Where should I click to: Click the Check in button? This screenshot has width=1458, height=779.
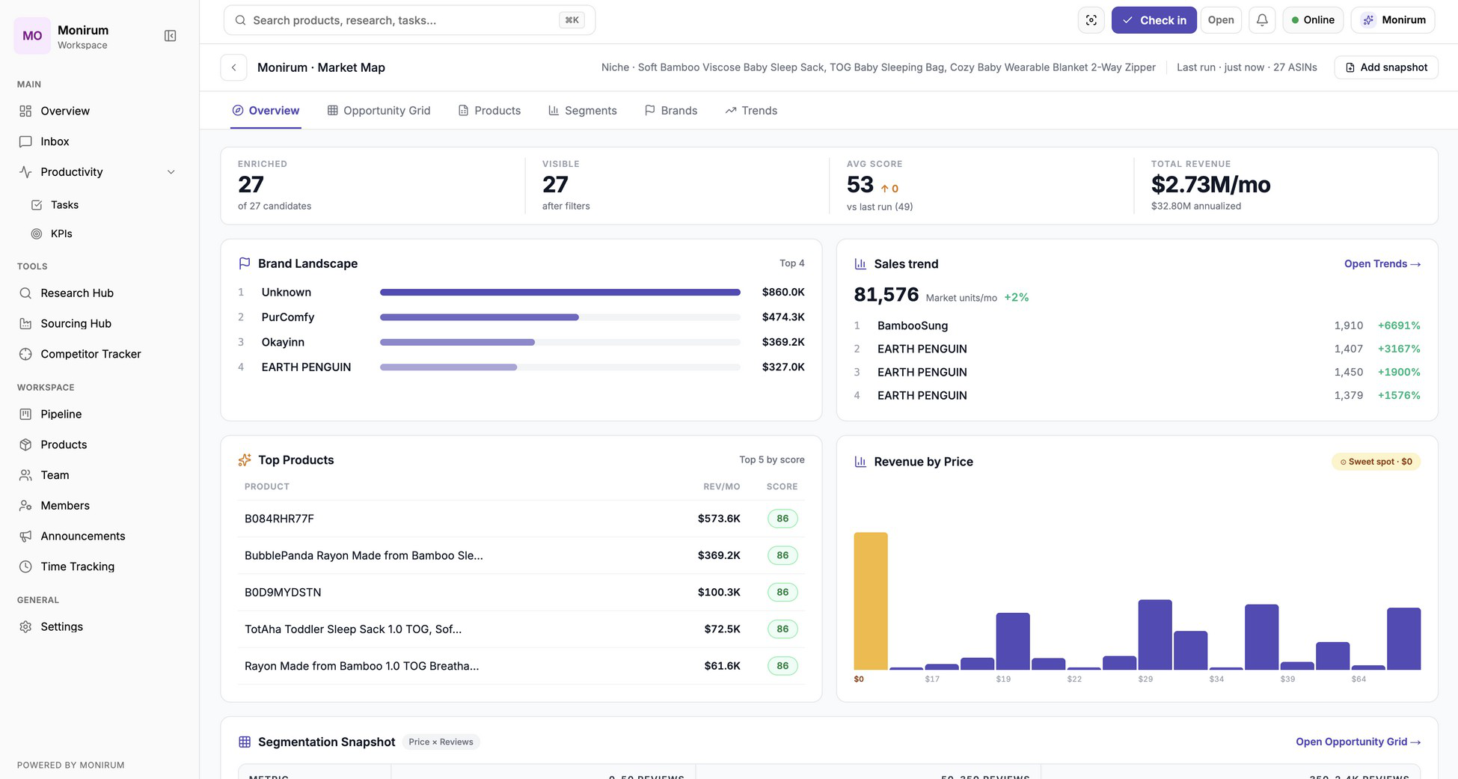tap(1154, 20)
